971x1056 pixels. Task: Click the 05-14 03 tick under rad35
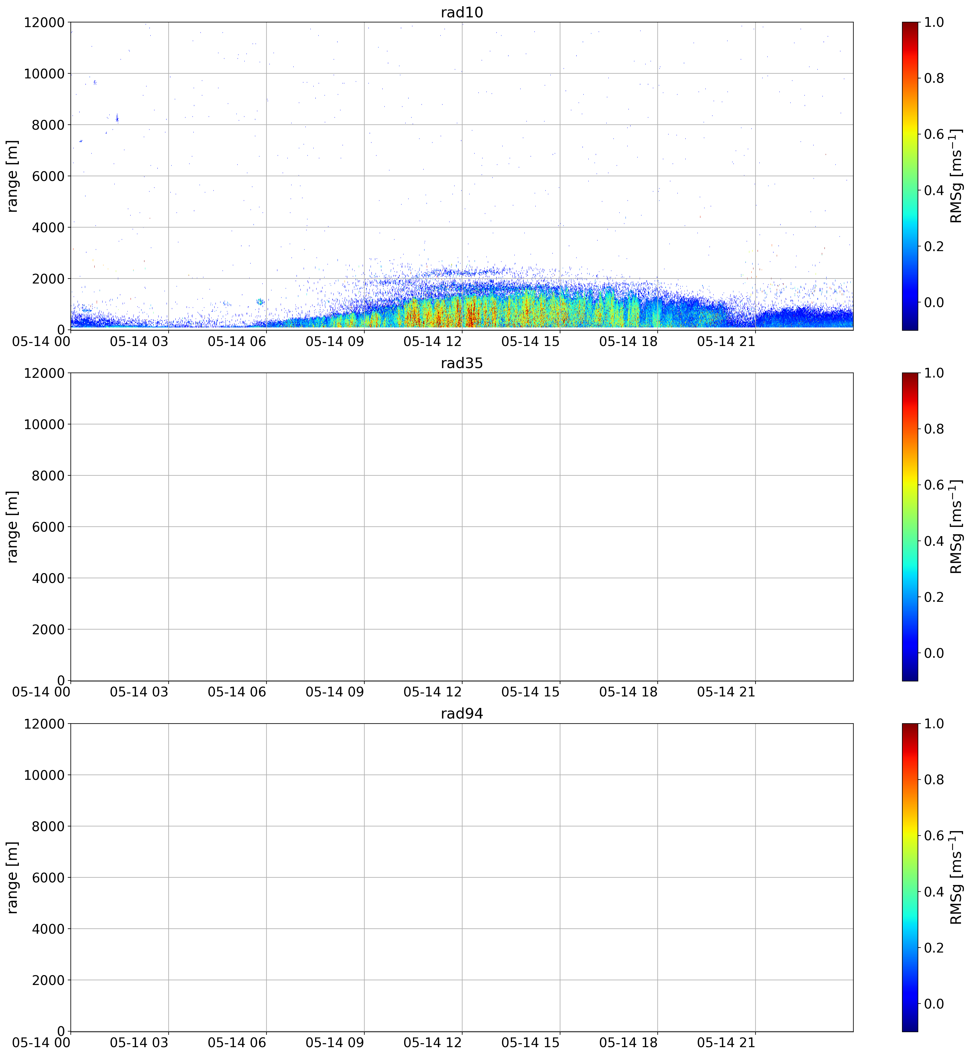click(139, 692)
